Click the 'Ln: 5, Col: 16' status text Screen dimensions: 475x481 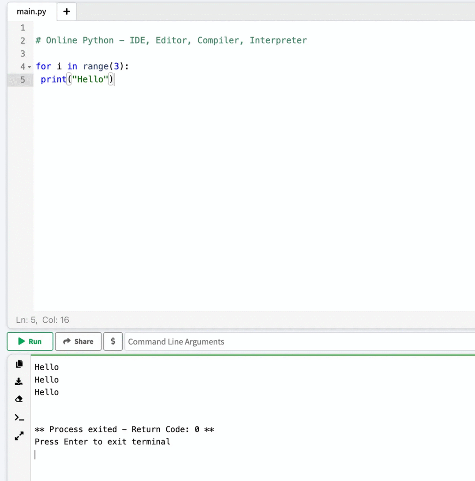coord(42,320)
